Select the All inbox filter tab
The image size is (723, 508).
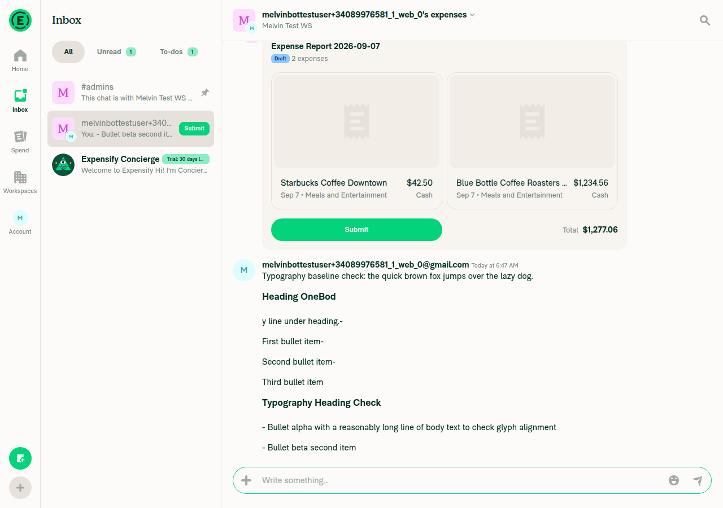(x=68, y=52)
